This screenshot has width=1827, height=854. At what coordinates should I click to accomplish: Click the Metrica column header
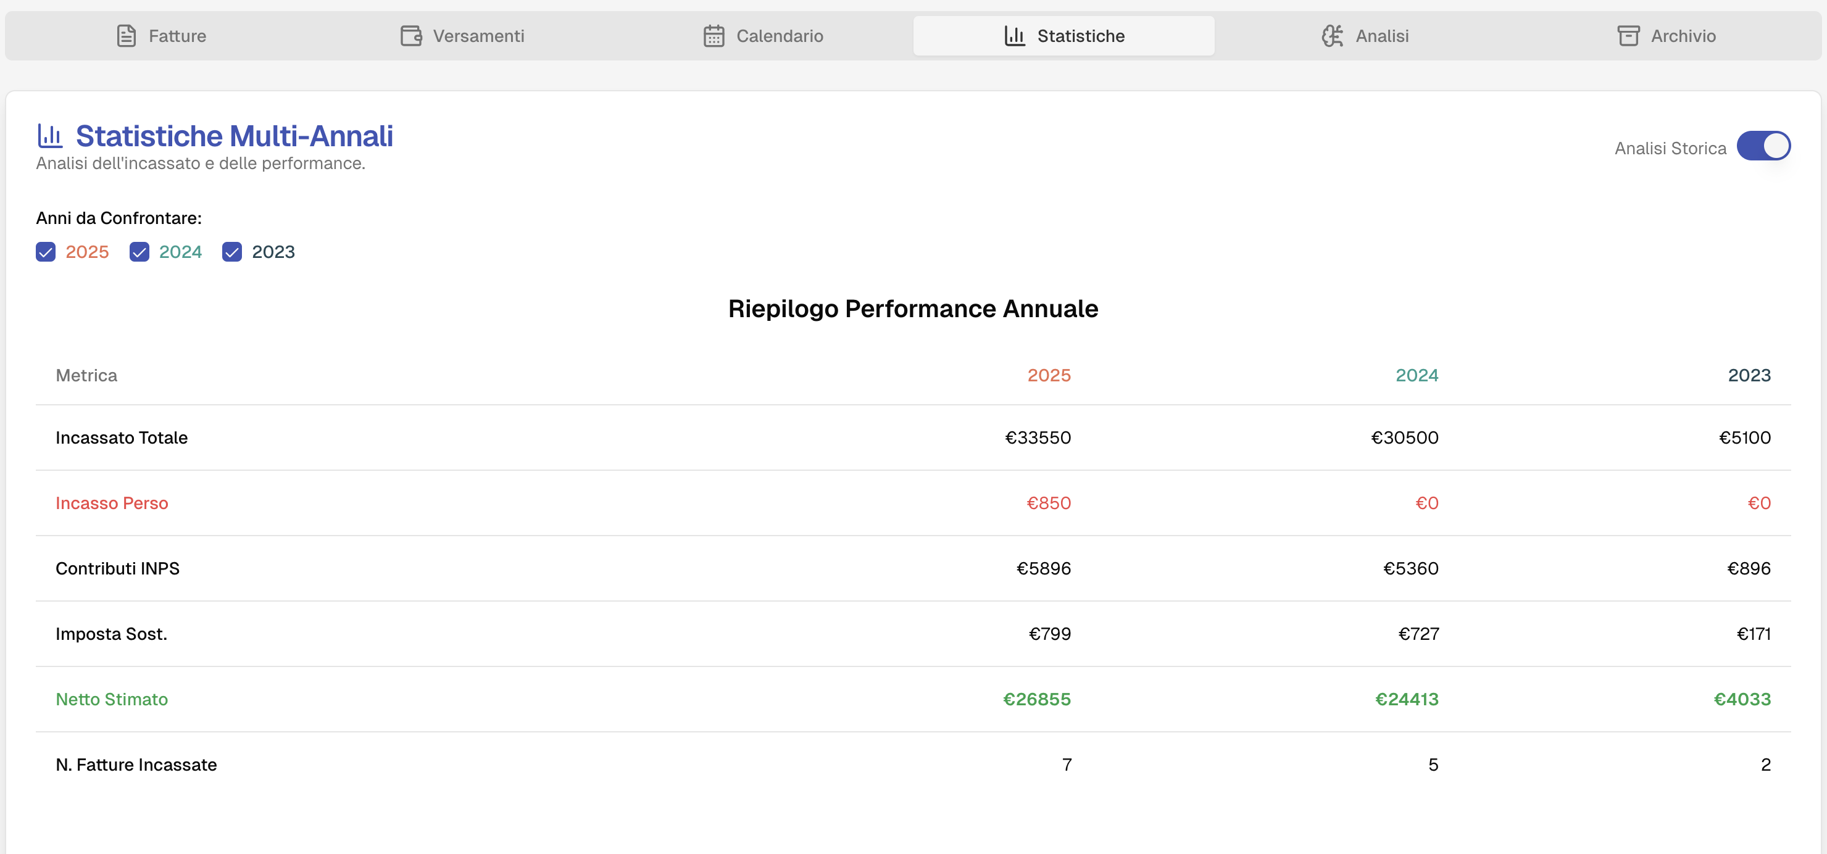pos(86,375)
